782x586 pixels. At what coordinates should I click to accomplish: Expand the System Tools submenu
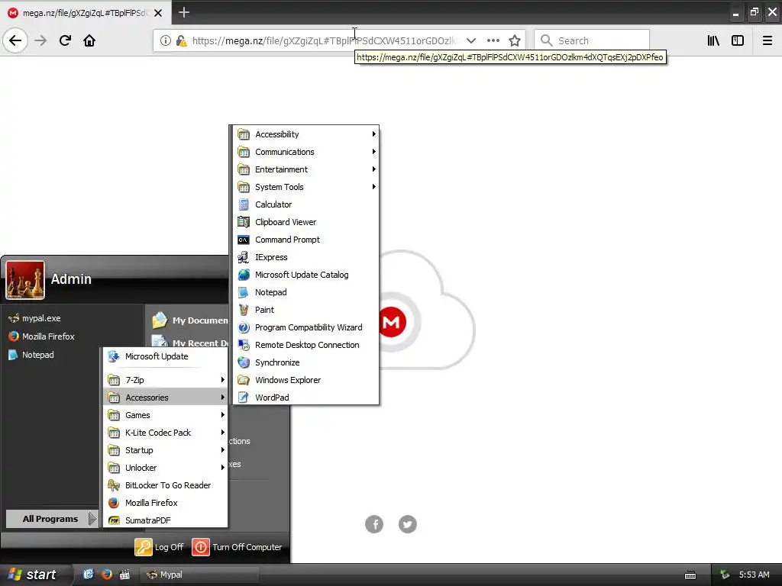coord(305,187)
